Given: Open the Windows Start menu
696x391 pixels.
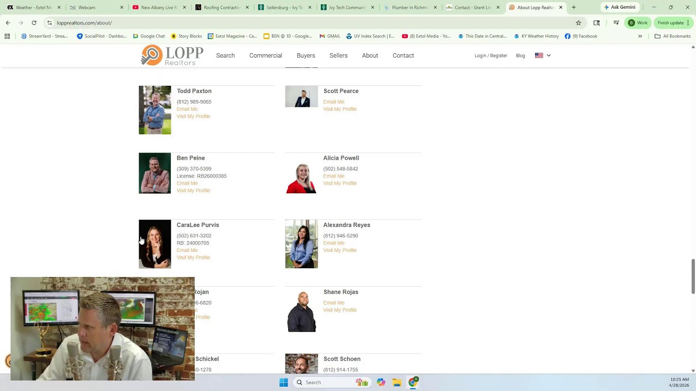Looking at the screenshot, I should pos(283,382).
